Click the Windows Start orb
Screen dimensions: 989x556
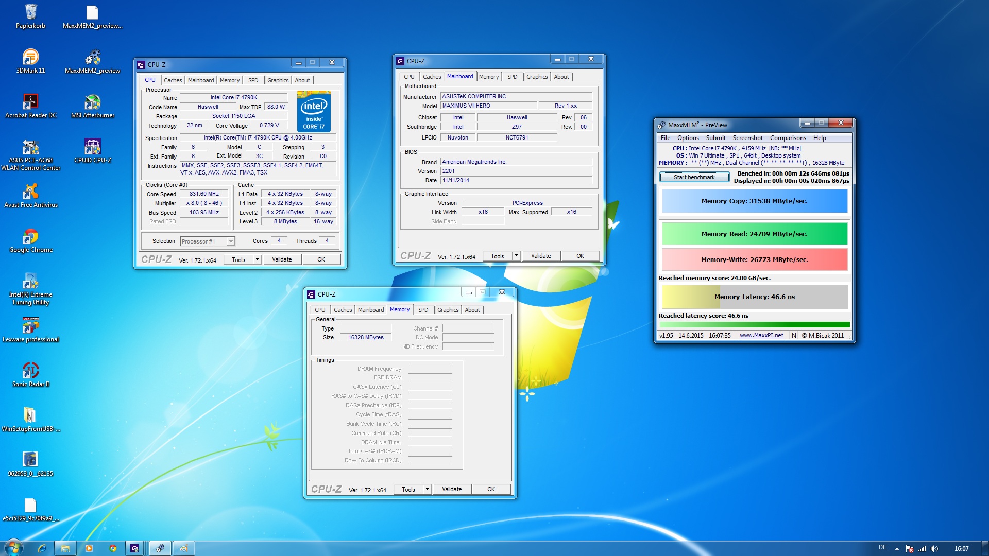coord(13,548)
